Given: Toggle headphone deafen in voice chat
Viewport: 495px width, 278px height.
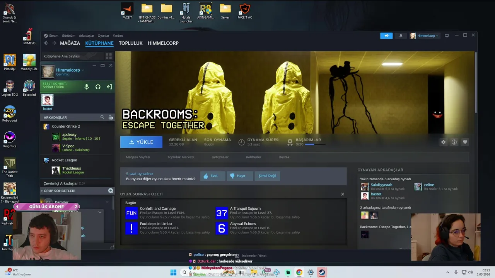Looking at the screenshot, I should coord(98,87).
